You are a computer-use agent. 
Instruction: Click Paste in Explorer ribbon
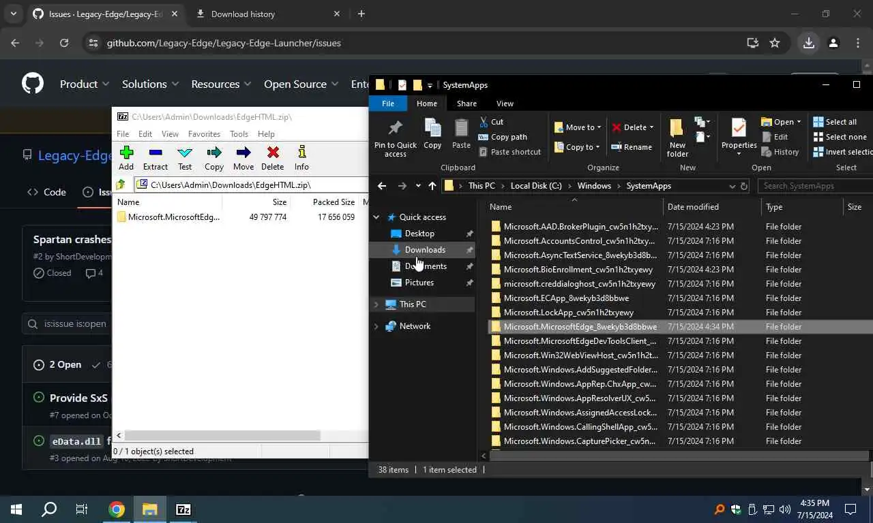[461, 133]
